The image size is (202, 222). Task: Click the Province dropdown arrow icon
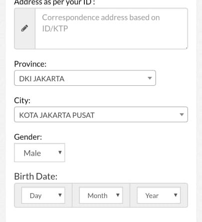click(150, 78)
